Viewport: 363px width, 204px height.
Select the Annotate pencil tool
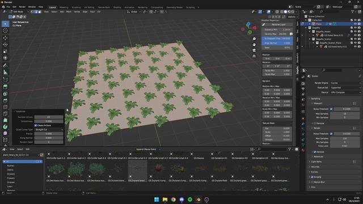tap(5, 66)
